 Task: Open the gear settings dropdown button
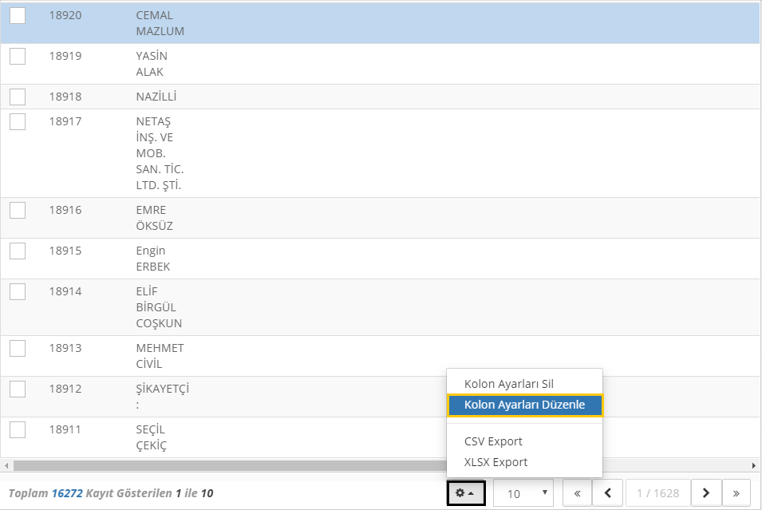[465, 493]
